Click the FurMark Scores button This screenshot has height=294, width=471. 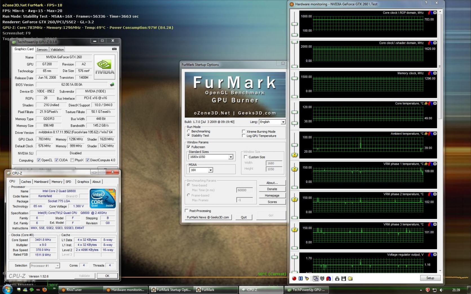tap(272, 202)
